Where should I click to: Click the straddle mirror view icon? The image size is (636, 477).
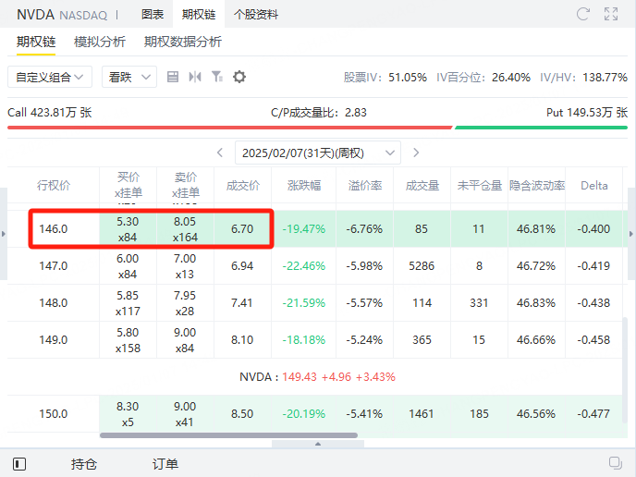click(195, 77)
